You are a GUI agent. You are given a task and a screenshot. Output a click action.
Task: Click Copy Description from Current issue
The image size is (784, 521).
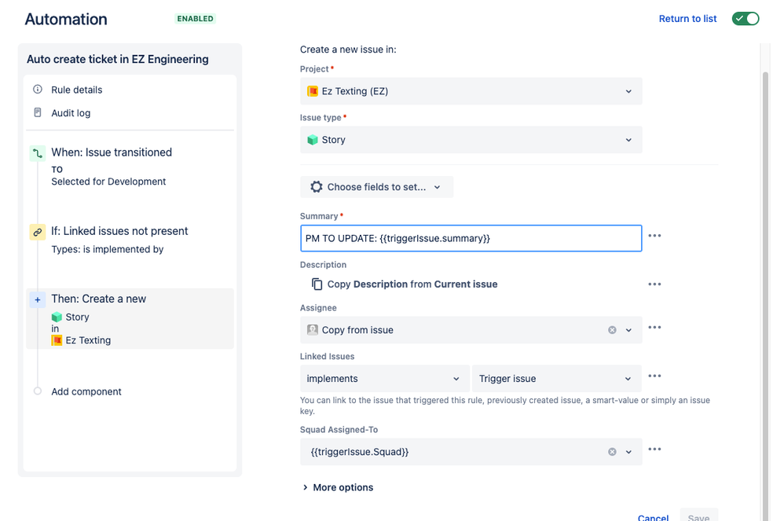[x=412, y=284]
